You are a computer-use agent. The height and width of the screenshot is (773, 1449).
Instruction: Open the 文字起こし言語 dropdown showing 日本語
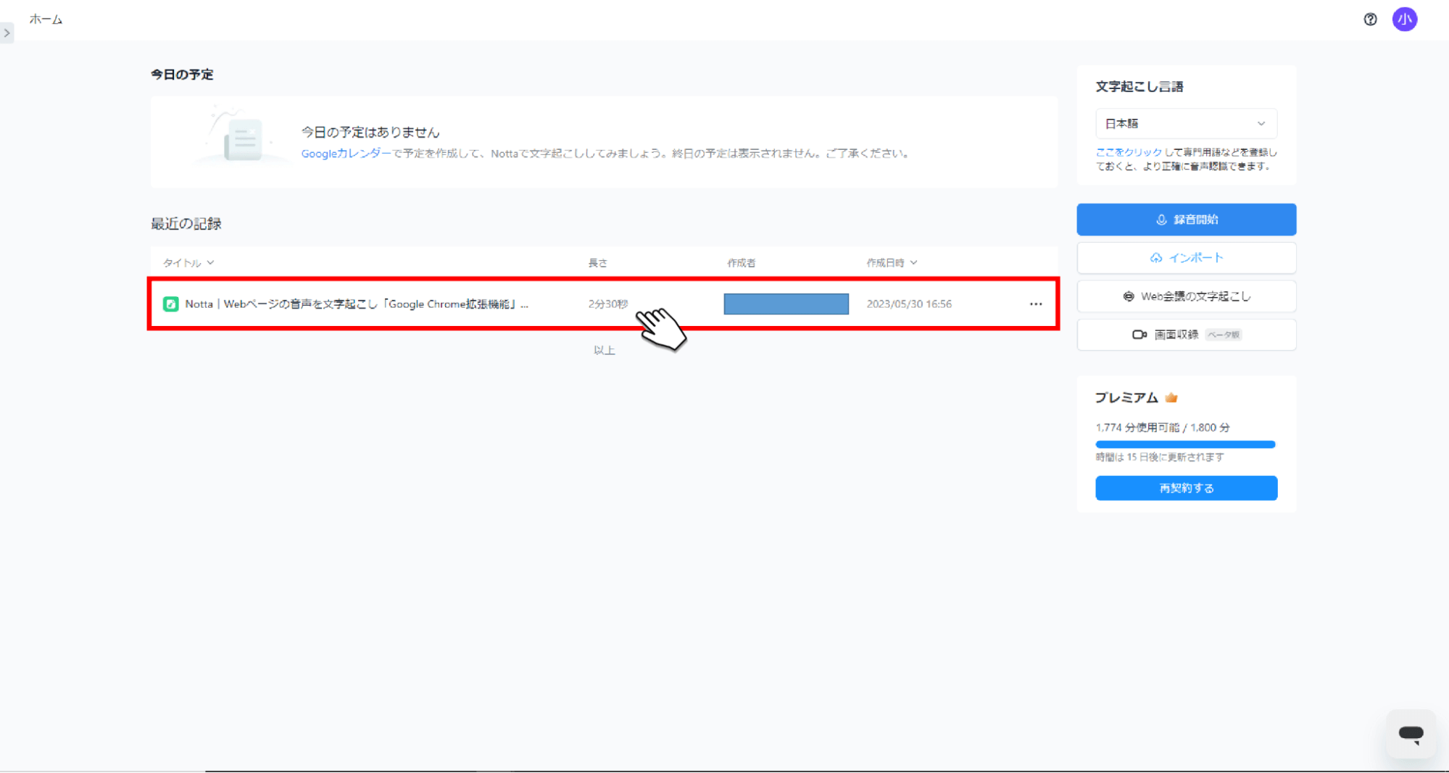tap(1186, 124)
